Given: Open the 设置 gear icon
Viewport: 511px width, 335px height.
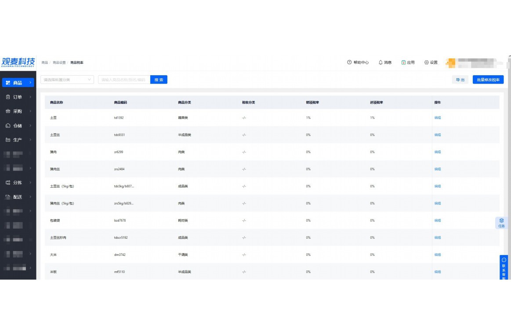Looking at the screenshot, I should [x=426, y=62].
